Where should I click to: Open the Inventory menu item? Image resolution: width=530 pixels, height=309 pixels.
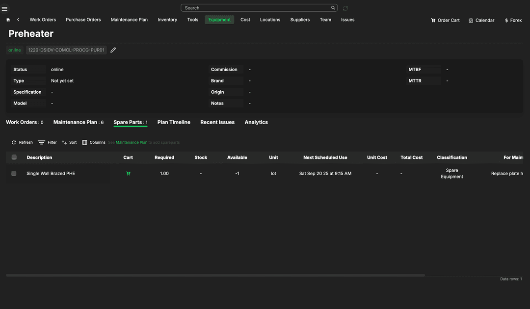coord(167,20)
